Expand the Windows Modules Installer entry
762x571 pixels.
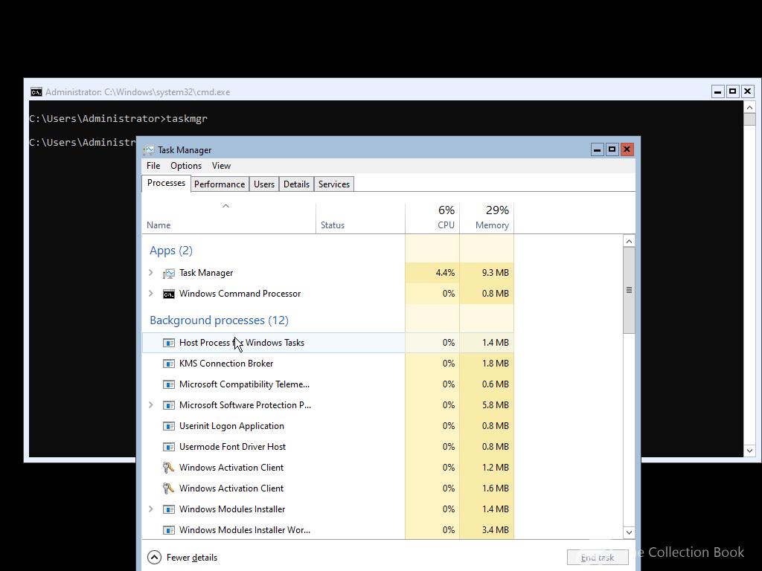(x=150, y=509)
